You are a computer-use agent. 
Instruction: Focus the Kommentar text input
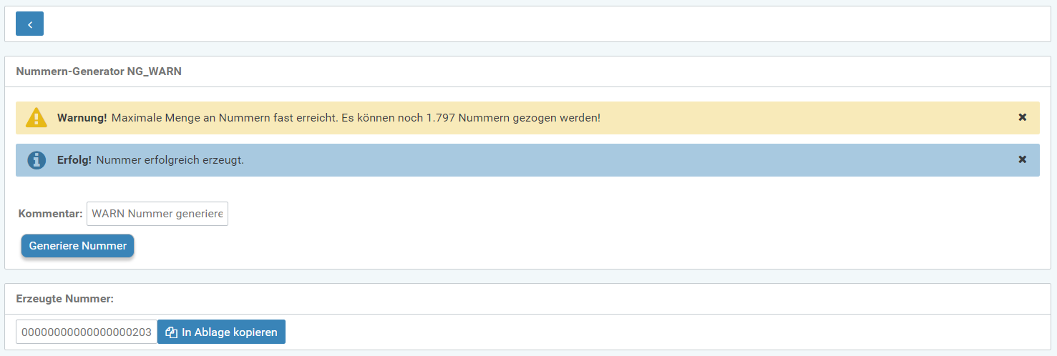157,214
